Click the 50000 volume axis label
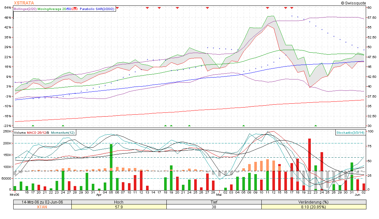This screenshot has height=219, width=379. pyautogui.click(x=6, y=178)
